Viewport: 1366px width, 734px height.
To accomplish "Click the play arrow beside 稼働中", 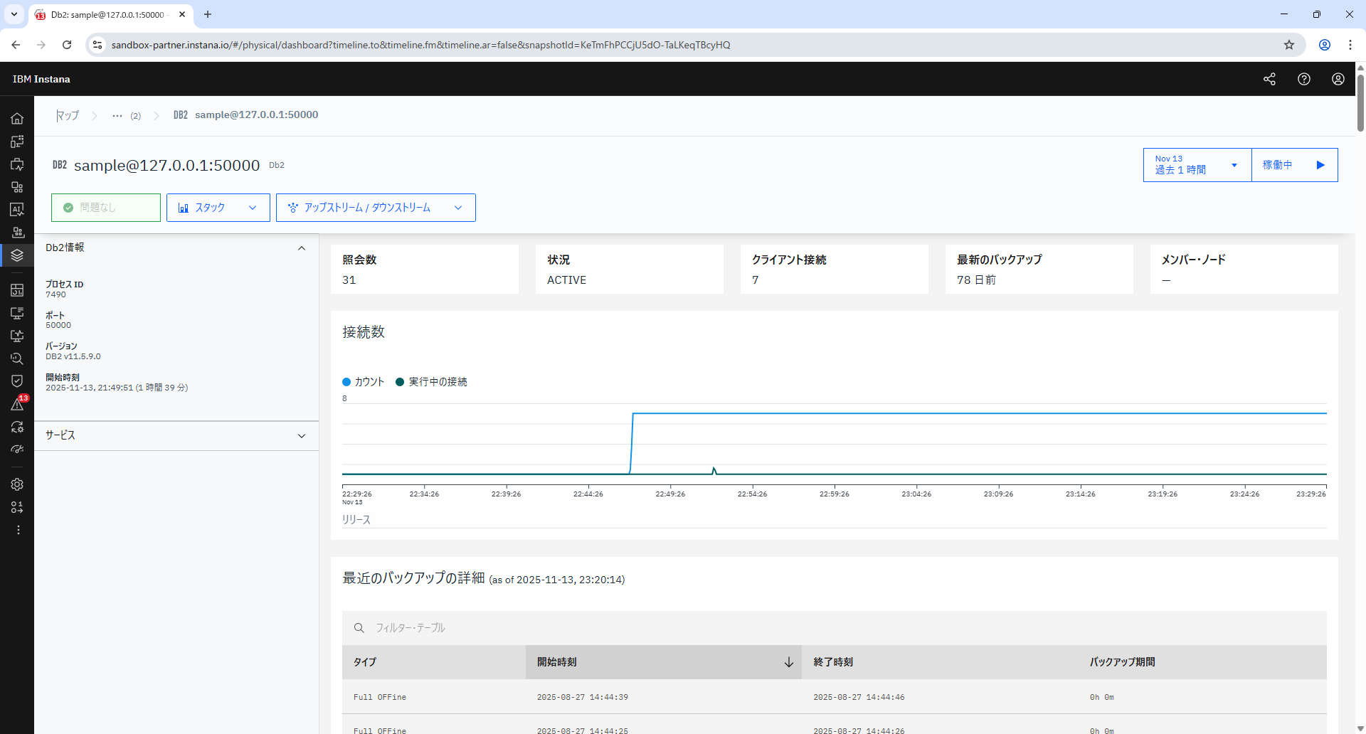I will tap(1320, 165).
